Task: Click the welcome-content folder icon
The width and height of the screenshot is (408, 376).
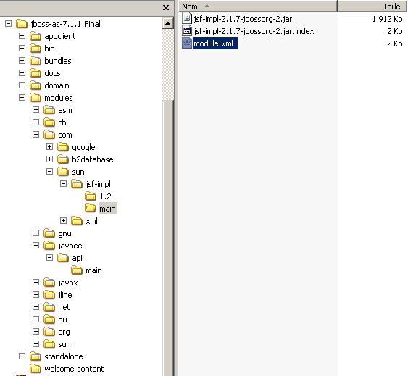Action: 36,369
